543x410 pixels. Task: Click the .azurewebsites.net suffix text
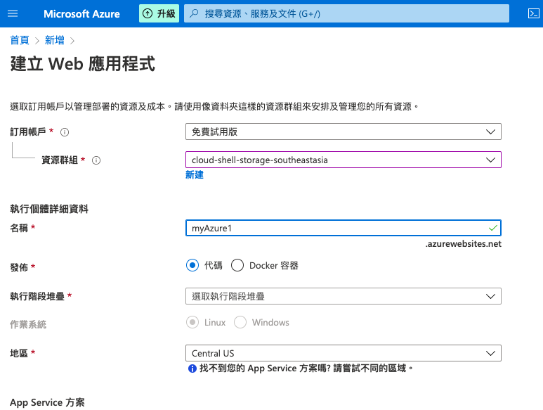464,244
